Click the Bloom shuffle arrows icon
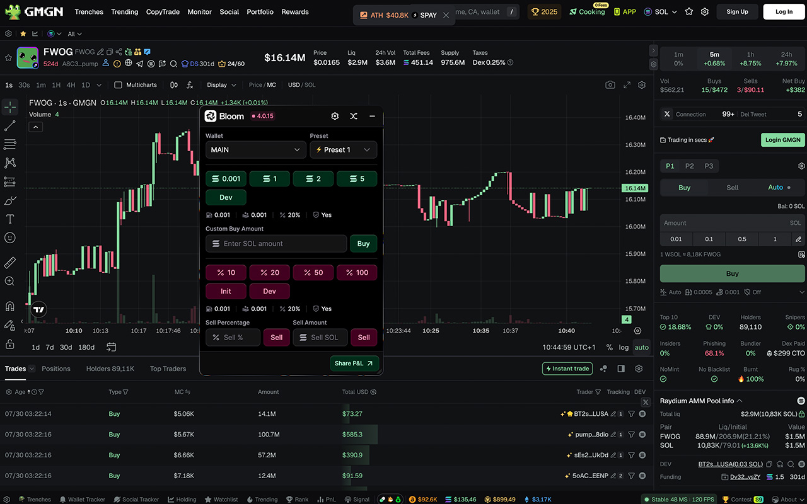This screenshot has height=504, width=807. point(354,116)
